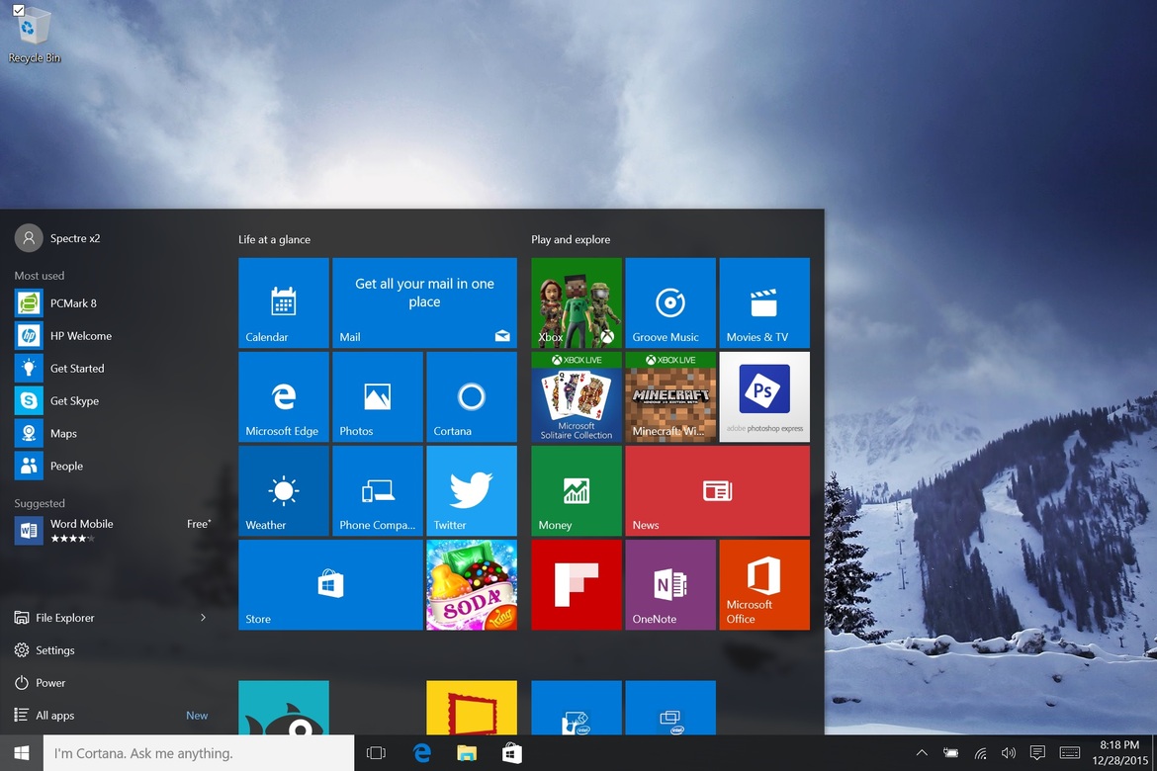Open Get Started from Most used

[111, 368]
